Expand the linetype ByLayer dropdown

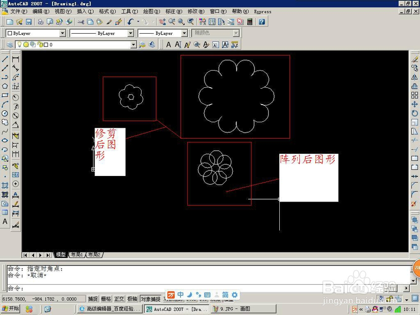click(131, 33)
